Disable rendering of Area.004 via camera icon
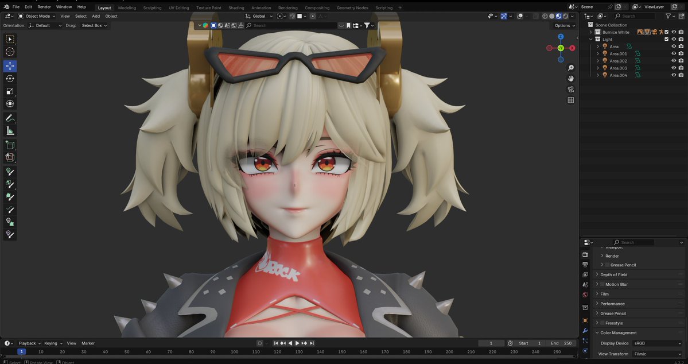Viewport: 688px width, 364px height. pyautogui.click(x=681, y=75)
